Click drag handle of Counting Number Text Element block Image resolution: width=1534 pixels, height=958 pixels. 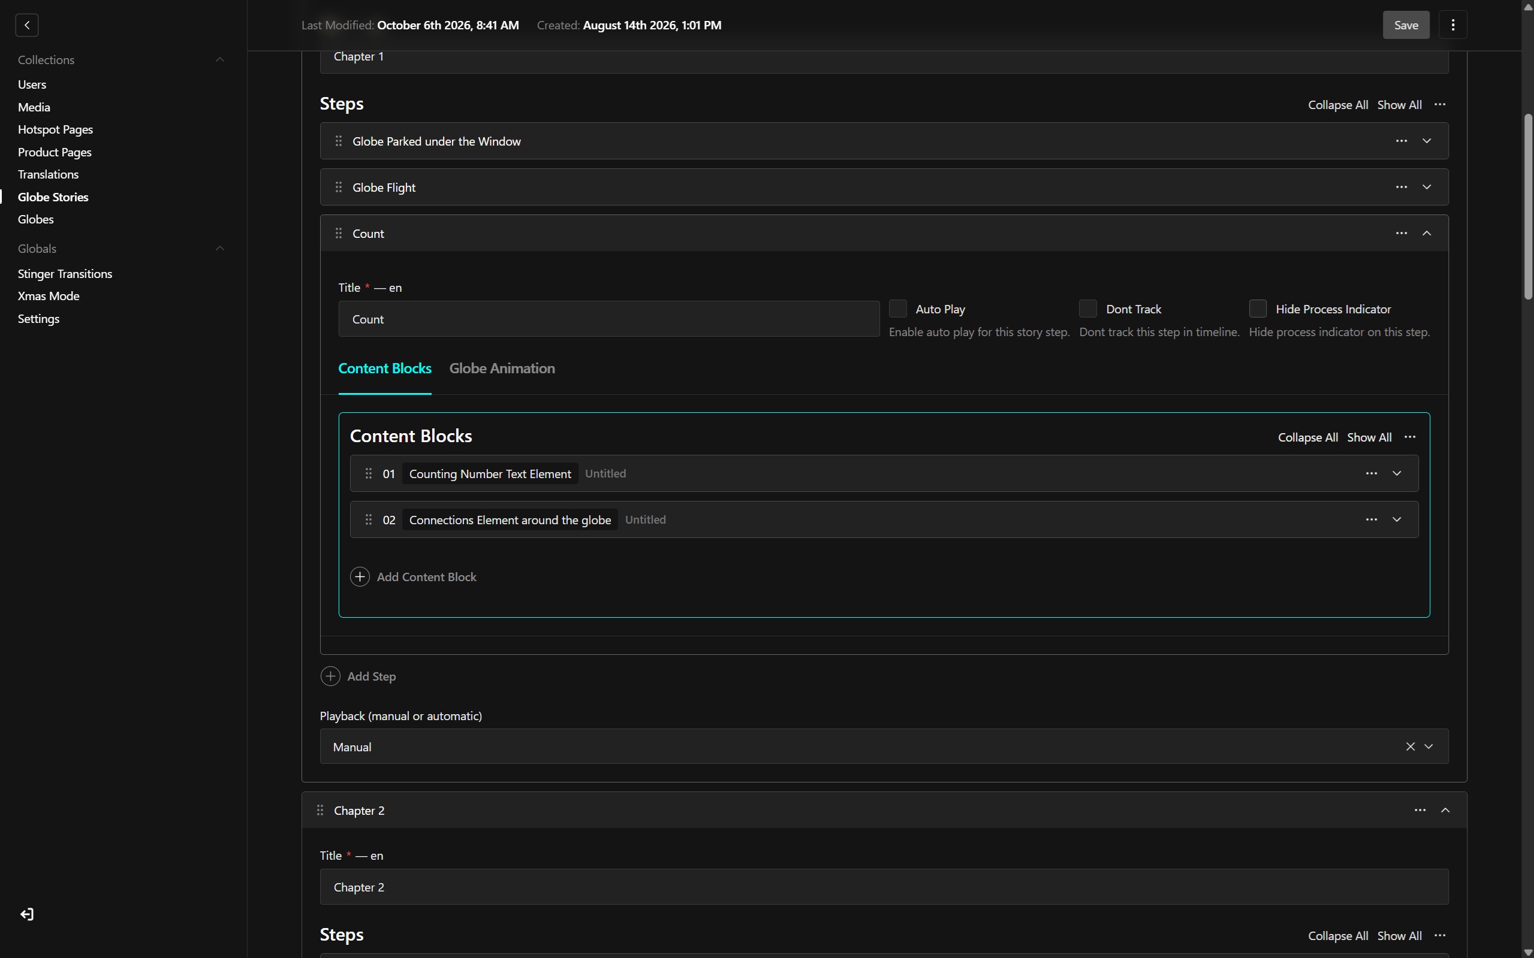point(368,473)
